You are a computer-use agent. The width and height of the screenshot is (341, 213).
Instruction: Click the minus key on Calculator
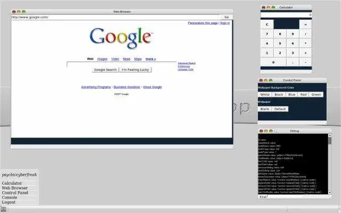[305, 62]
